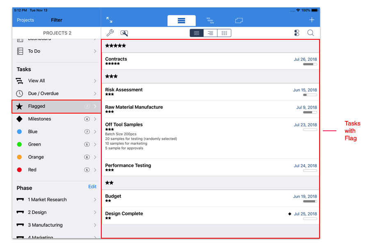Click the expand fullscreen arrows icon

109,20
